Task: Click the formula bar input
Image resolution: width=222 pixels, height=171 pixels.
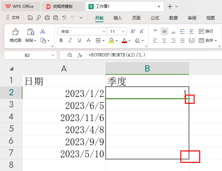Action: pyautogui.click(x=154, y=55)
